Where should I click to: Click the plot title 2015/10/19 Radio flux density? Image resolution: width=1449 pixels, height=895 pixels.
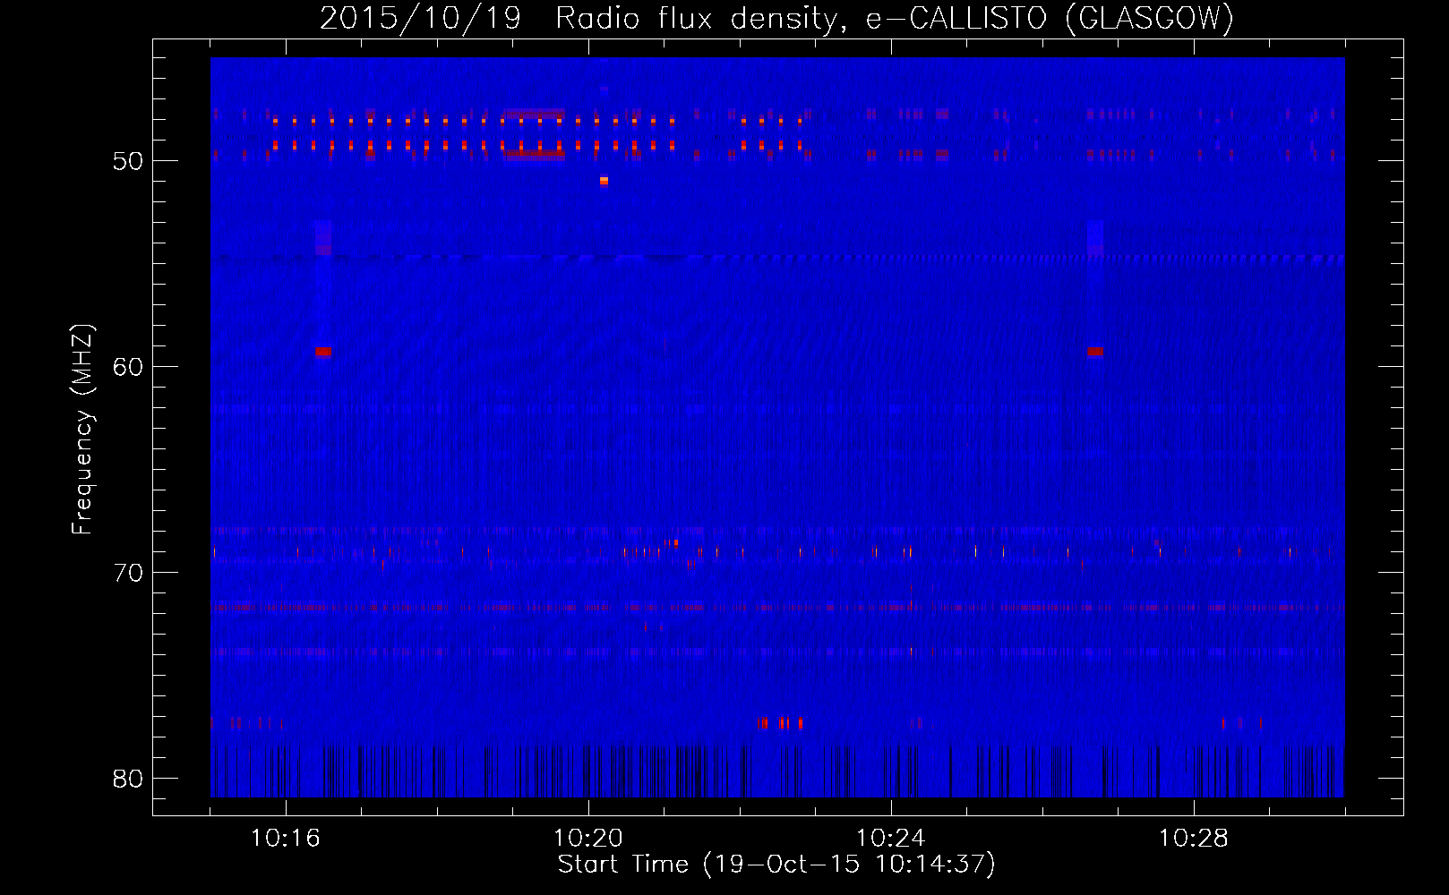coord(776,18)
